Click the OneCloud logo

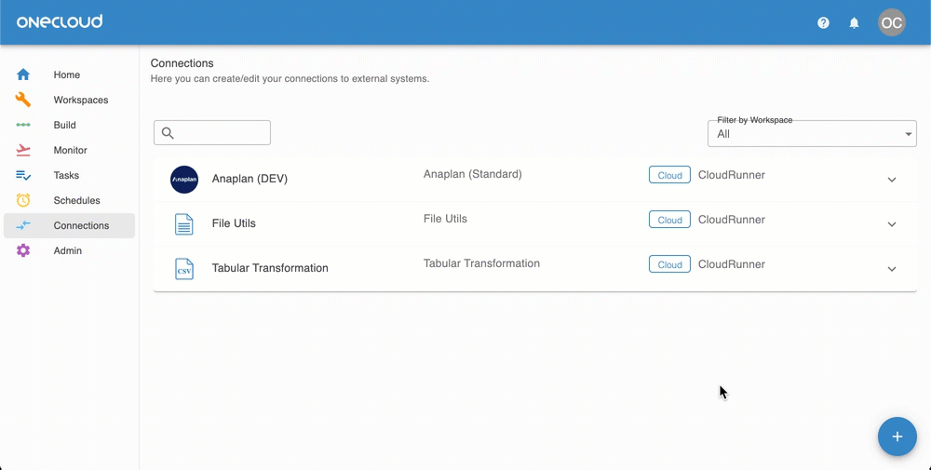pos(60,22)
